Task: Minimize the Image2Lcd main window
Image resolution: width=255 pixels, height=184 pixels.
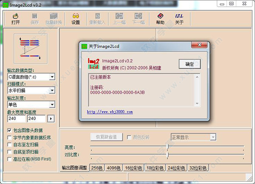Action: 222,4
